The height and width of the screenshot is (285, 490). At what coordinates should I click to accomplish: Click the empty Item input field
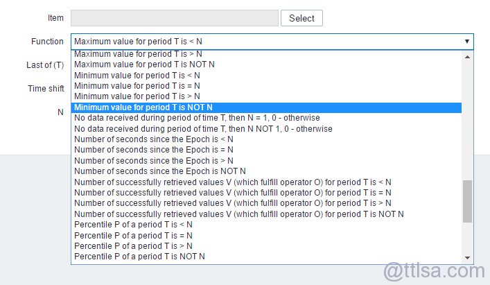(x=174, y=18)
